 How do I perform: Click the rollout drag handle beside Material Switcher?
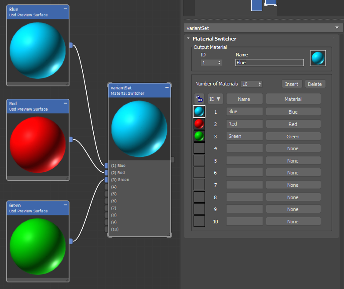click(x=334, y=38)
